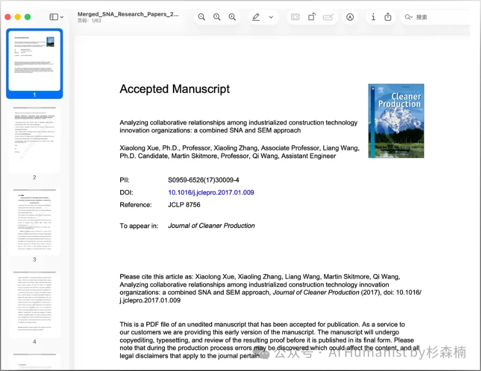Viewport: 481px width, 371px height.
Task: Zoom out of the PDF page
Action: tap(201, 17)
